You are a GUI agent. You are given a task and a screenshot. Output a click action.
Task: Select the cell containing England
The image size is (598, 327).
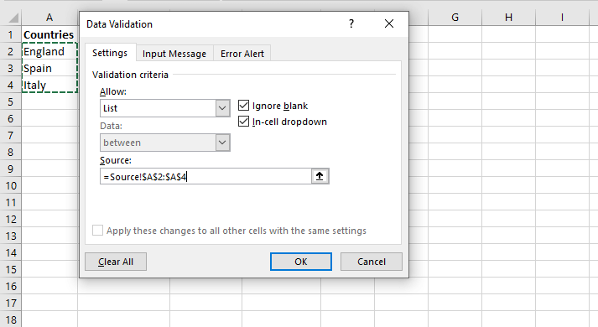pyautogui.click(x=49, y=51)
